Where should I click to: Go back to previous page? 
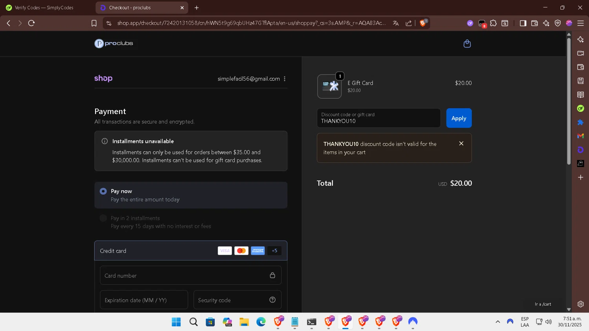coord(8,23)
